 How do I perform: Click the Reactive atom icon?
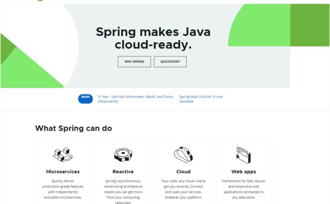123,154
